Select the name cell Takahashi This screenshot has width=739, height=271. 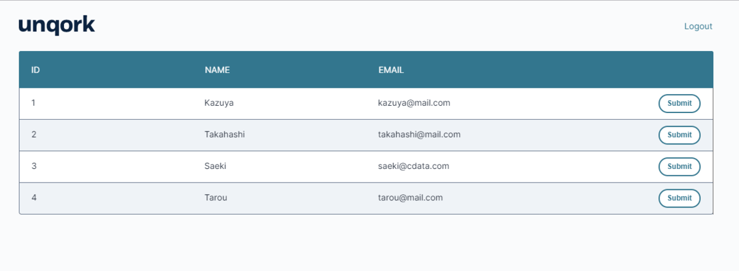224,135
